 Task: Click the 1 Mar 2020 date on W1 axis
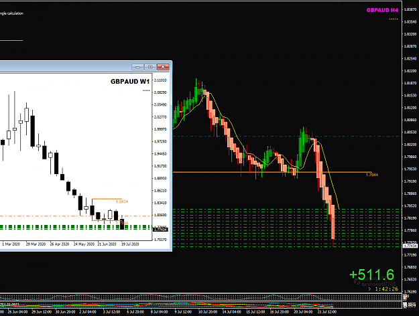click(x=11, y=244)
